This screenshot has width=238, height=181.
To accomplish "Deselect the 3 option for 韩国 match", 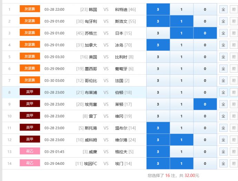I will coord(158,10).
